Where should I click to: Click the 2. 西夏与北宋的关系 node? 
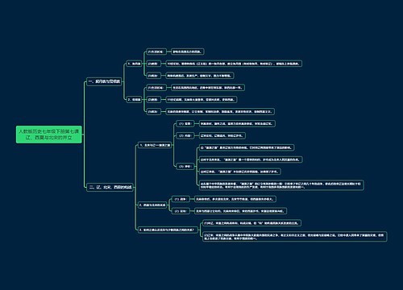pos(152,205)
